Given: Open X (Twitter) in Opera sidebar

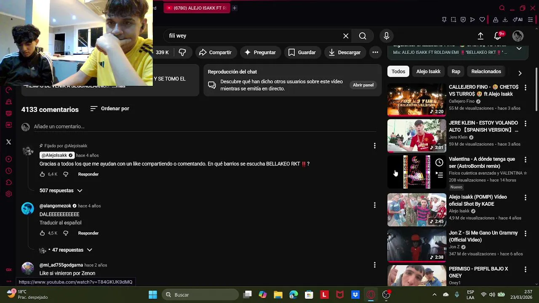Looking at the screenshot, I should [8, 142].
